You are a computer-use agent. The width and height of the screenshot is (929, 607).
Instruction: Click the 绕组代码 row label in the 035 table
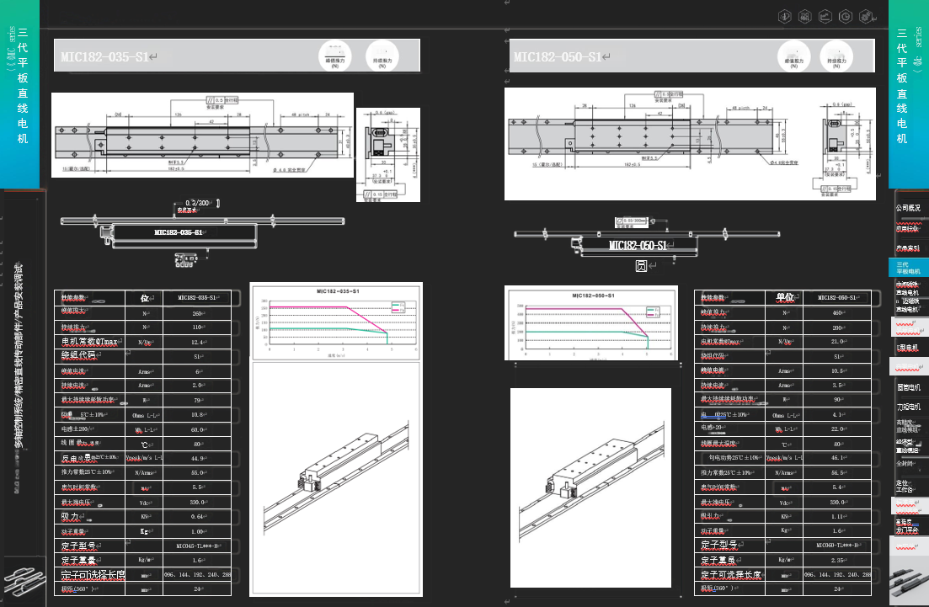click(x=78, y=356)
